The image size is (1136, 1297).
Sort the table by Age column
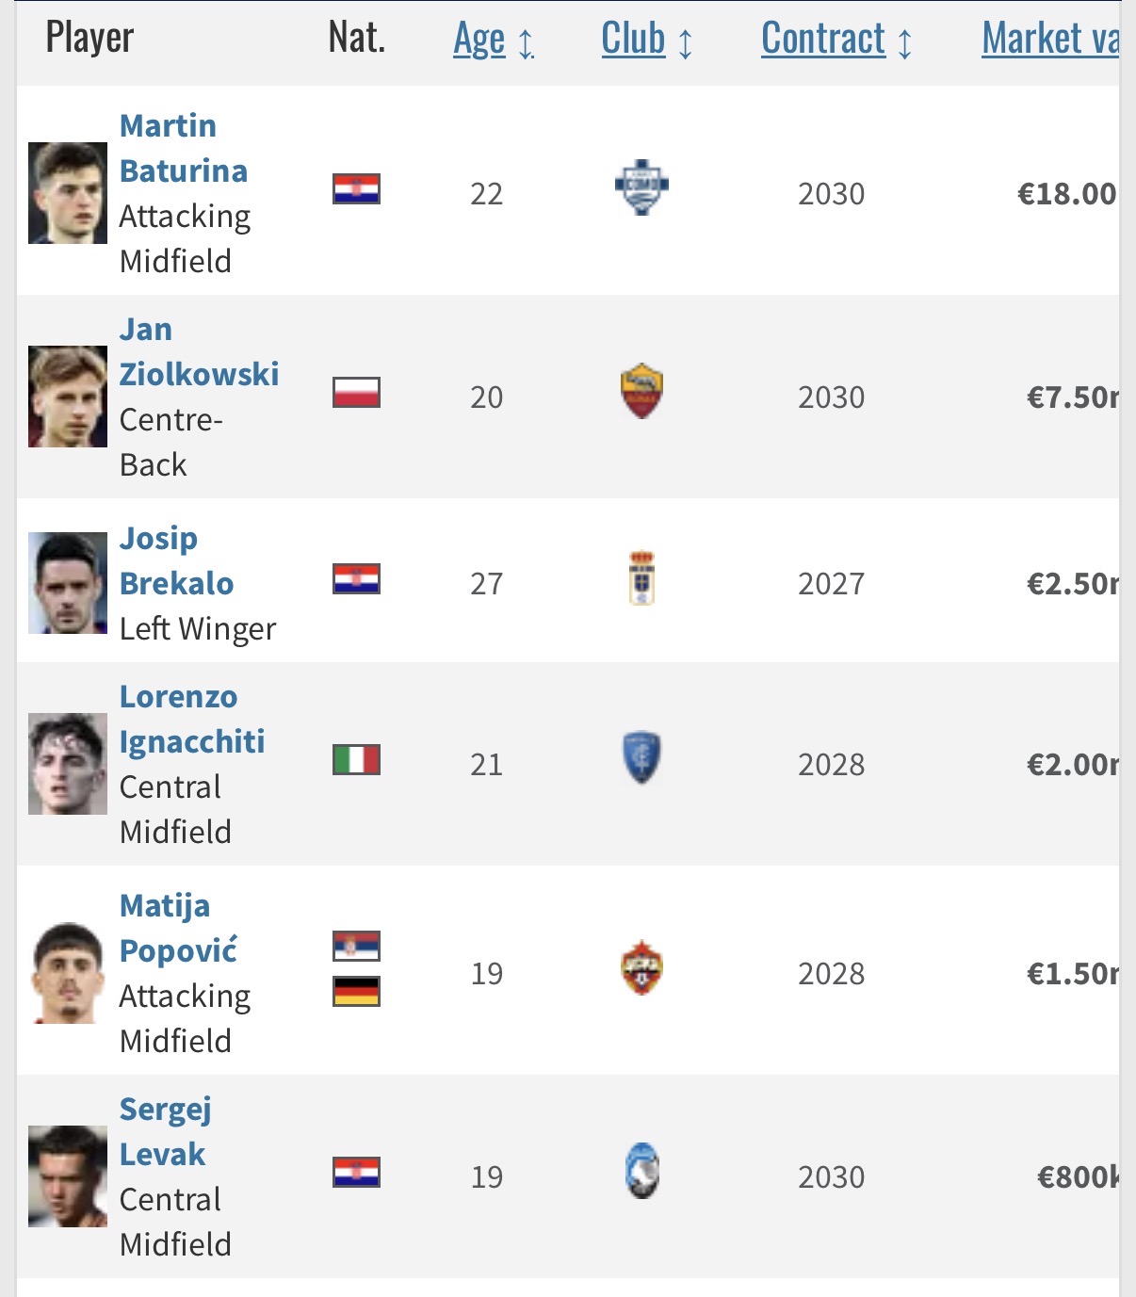click(479, 40)
